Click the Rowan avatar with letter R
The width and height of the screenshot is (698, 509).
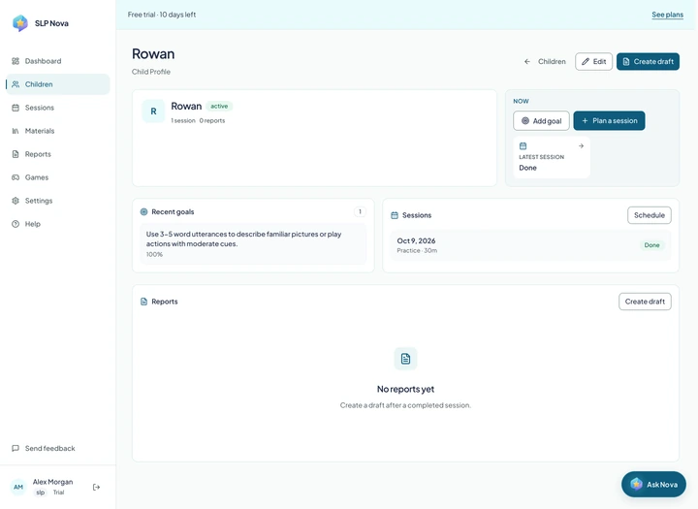coord(153,111)
